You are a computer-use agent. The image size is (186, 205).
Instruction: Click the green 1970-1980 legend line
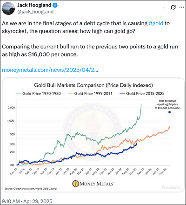(19, 94)
